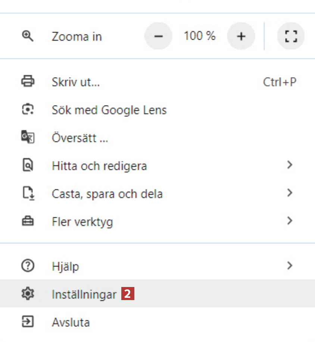This screenshot has height=342, width=315.
Task: Click the Google Lens search icon
Action: (x=28, y=110)
